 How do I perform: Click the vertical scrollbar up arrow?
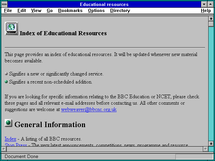point(211,19)
